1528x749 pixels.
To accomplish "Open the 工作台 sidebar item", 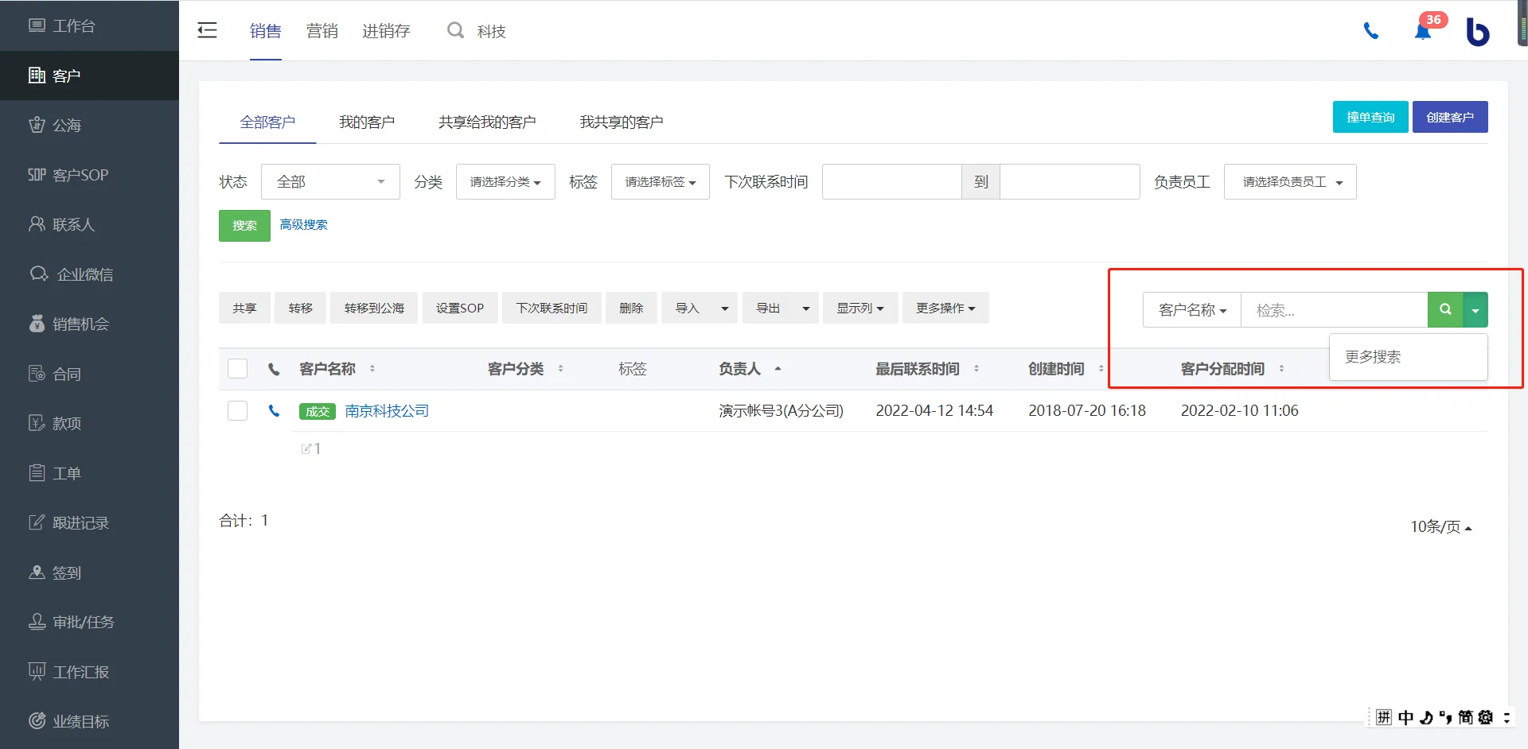I will click(x=89, y=25).
